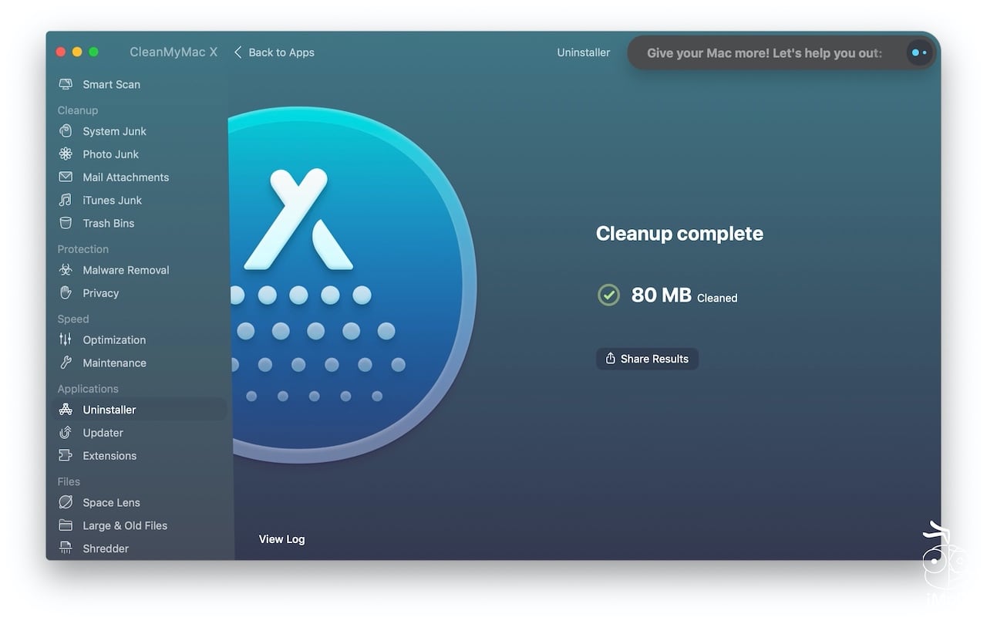This screenshot has width=987, height=621.
Task: Open Space Lens in the sidebar
Action: [111, 502]
